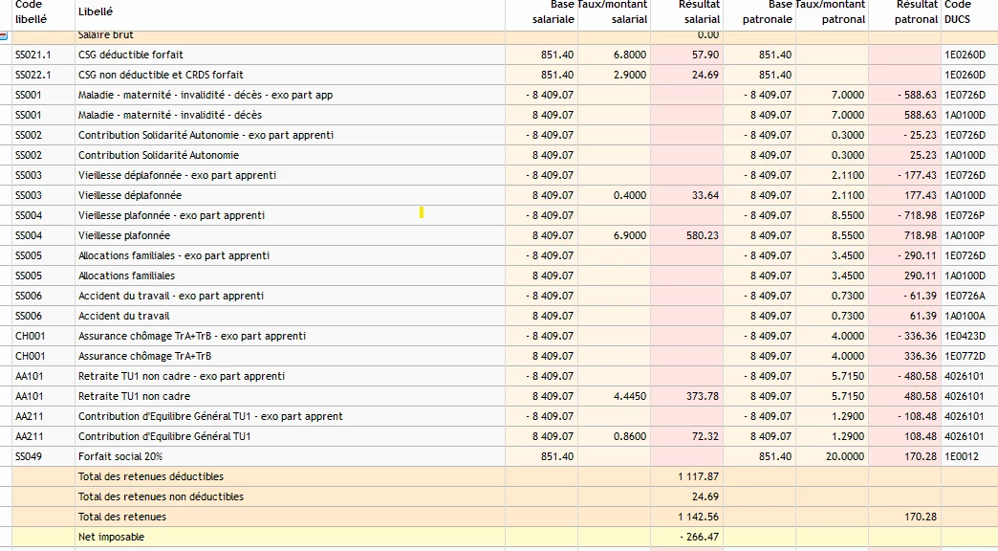Image resolution: width=998 pixels, height=551 pixels.
Task: Select Contribution d'Equilibre Général TU1 exo part label
Action: 210,416
